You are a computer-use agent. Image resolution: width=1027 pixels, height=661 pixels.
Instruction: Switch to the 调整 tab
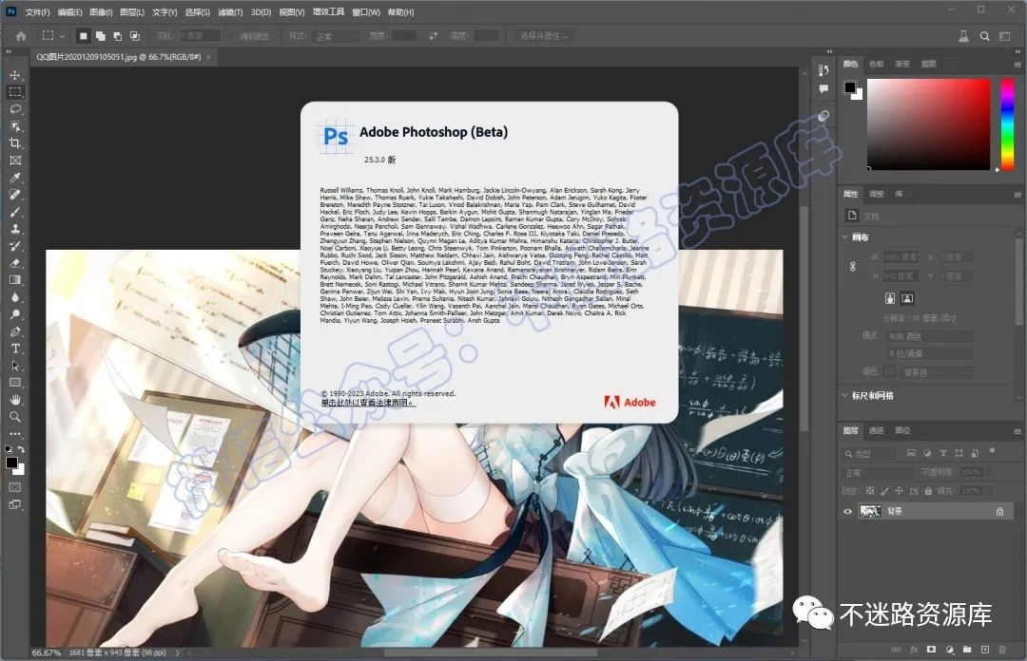tap(877, 194)
